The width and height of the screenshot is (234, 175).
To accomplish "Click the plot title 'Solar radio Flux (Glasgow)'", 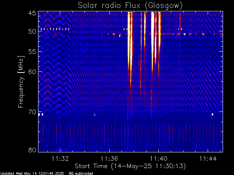I will click(130, 5).
